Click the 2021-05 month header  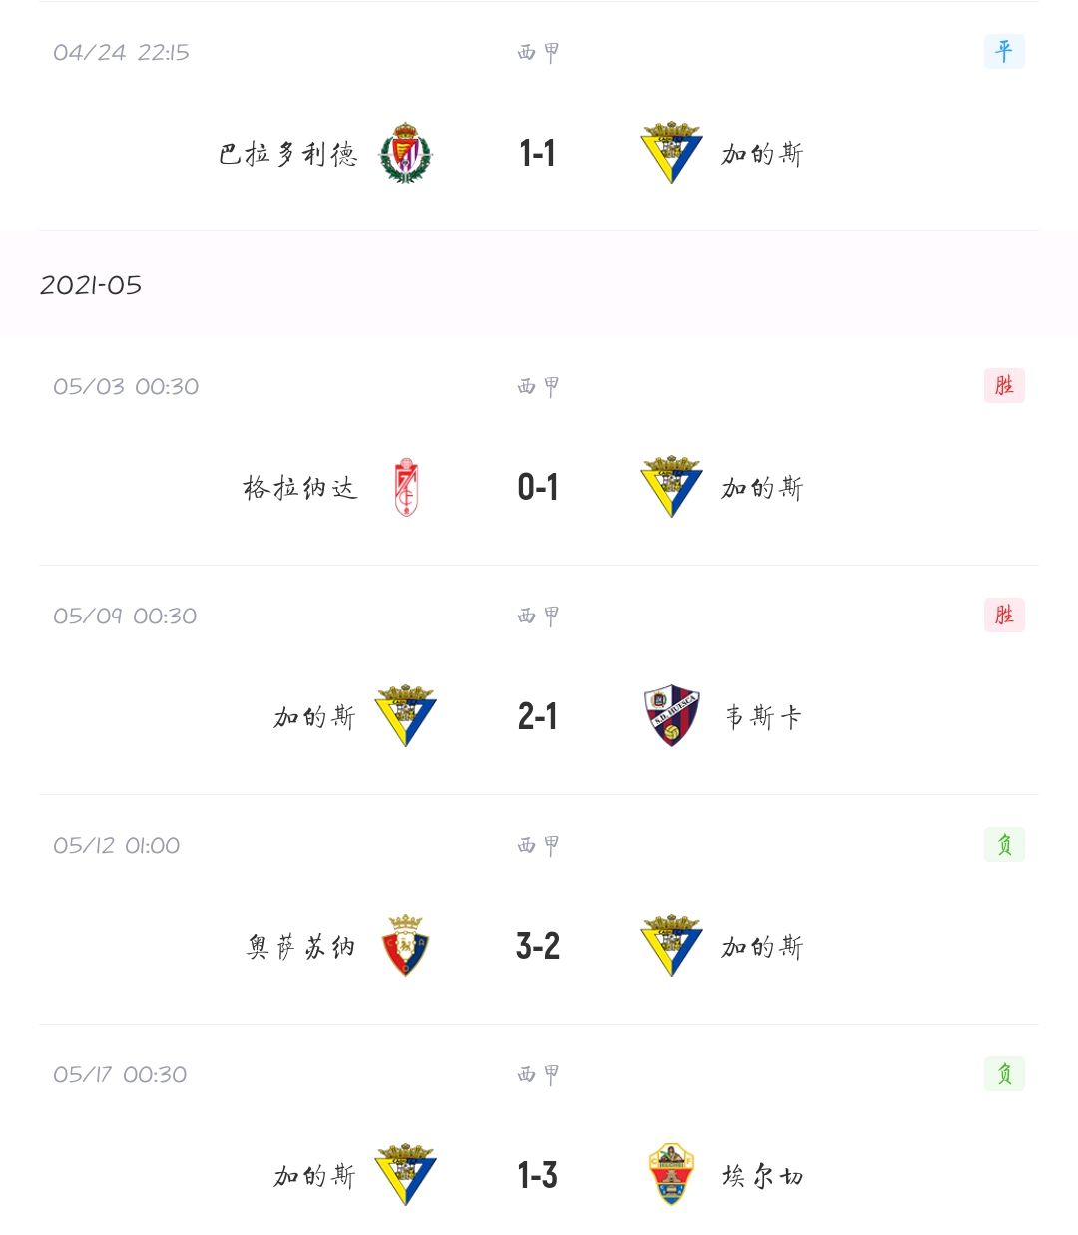91,285
